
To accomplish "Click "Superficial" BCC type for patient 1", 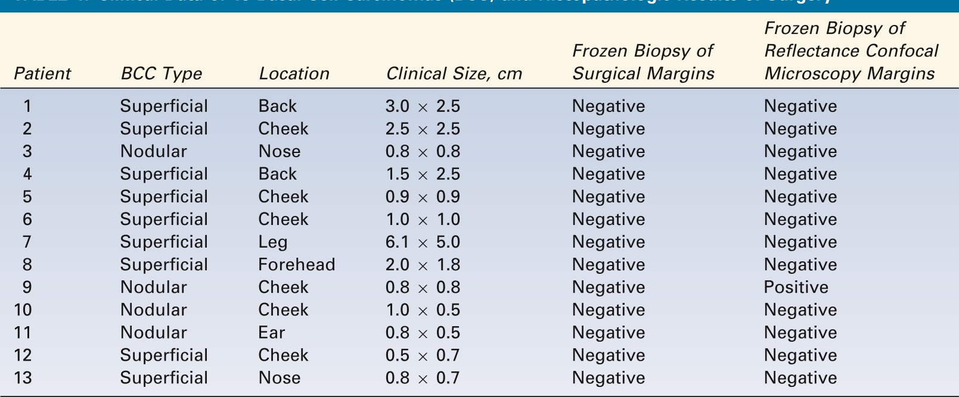I will click(x=164, y=107).
